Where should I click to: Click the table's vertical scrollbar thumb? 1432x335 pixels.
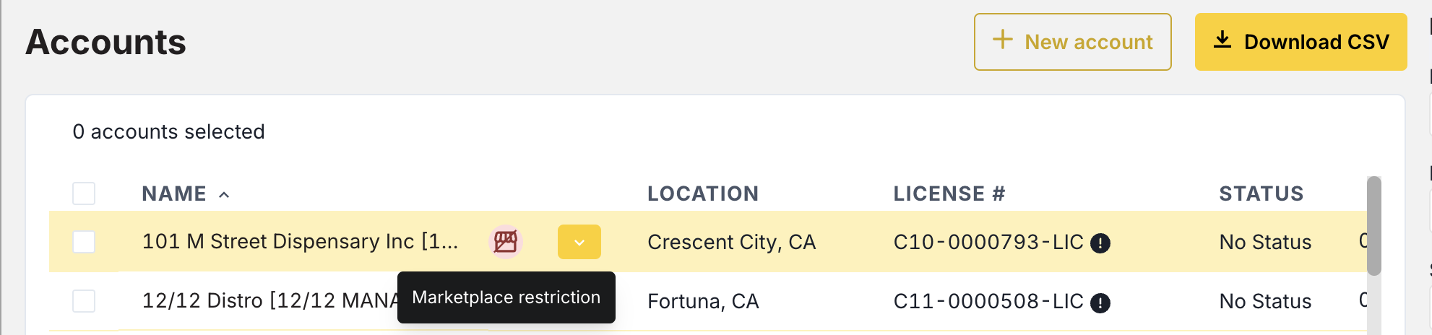[x=1373, y=225]
